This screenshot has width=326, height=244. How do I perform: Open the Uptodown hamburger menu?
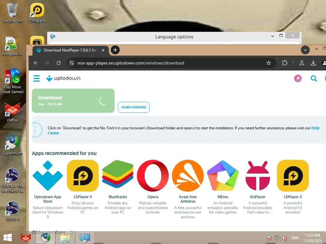click(x=37, y=78)
